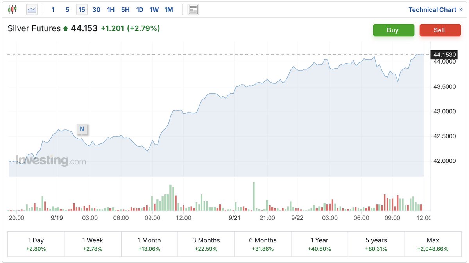
Task: Open the news display icon in toolbar
Action: coord(193,9)
